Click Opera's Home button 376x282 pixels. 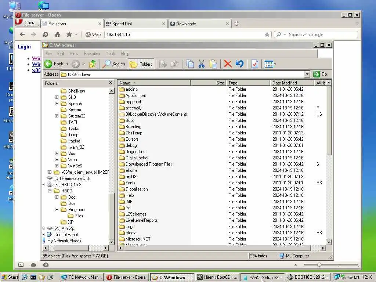click(x=57, y=35)
